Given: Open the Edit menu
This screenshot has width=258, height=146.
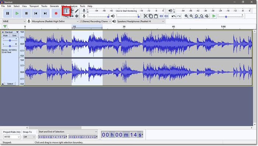Looking at the screenshot, I should tap(9, 6).
